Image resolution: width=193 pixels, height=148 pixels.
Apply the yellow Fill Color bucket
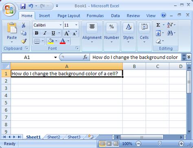click(50, 41)
